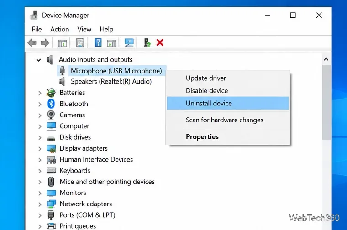The height and width of the screenshot is (230, 347).
Task: Open the Help menu
Action: [106, 29]
